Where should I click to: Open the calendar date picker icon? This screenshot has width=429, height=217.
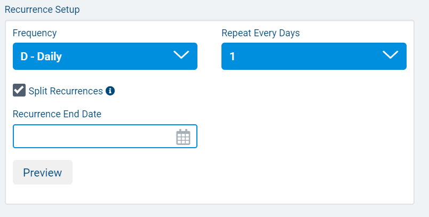coord(183,137)
